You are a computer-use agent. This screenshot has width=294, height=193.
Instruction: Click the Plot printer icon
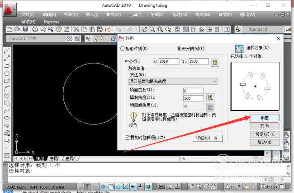(x=35, y=29)
